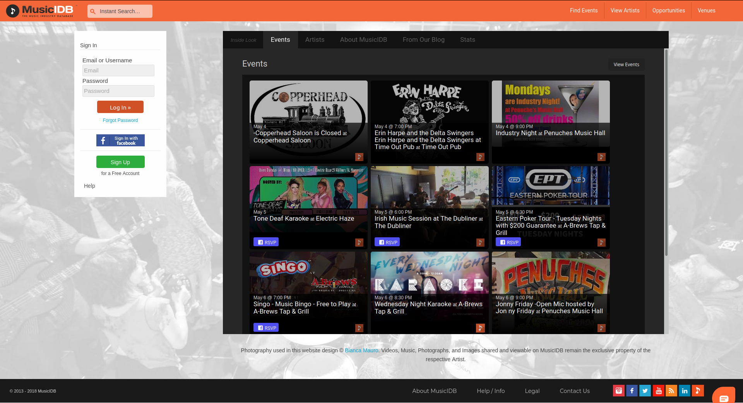743x403 pixels.
Task: Open the RSS feed icon
Action: point(671,391)
